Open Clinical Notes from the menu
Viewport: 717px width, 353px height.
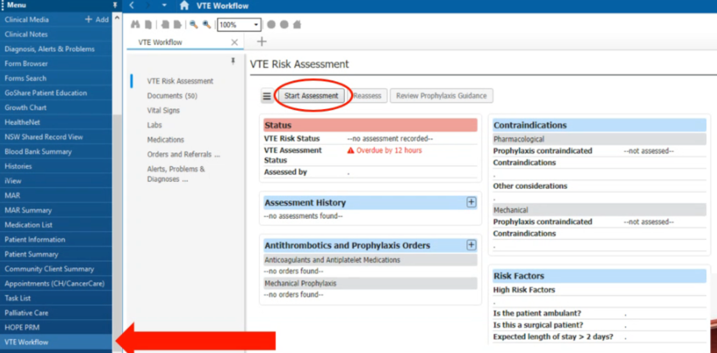coord(26,34)
